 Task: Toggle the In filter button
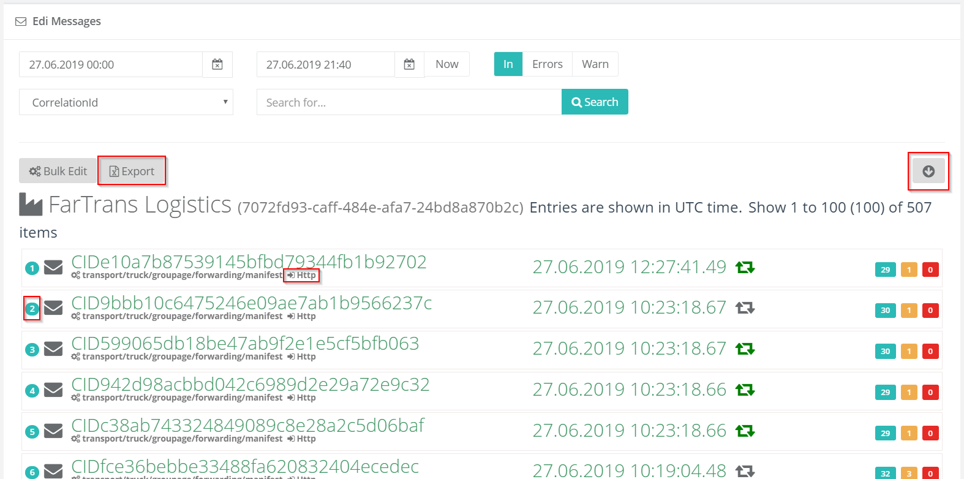508,64
